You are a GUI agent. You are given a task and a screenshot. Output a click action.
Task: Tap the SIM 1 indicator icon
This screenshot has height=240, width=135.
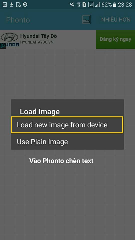coord(84,5)
